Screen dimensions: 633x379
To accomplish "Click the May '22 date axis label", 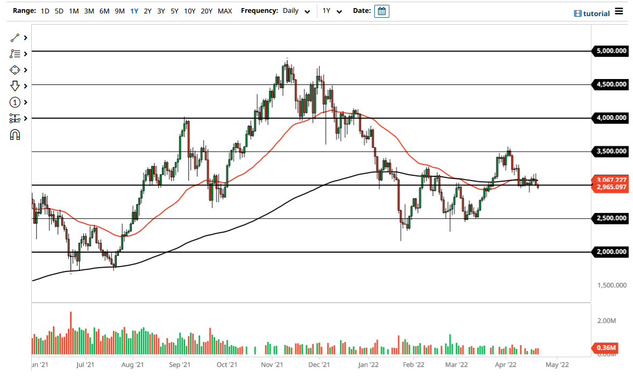I will pyautogui.click(x=557, y=365).
